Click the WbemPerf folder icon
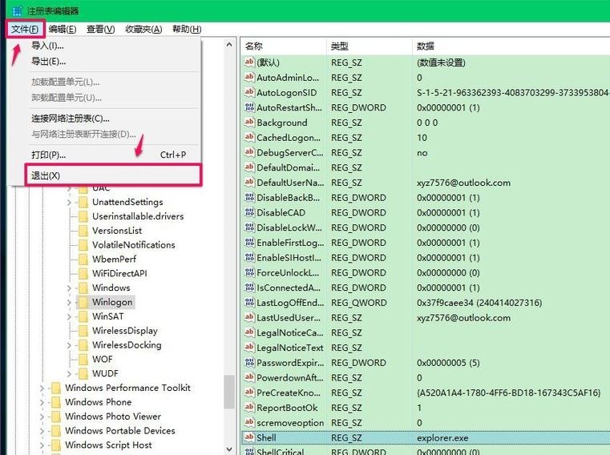610x455 pixels. point(83,260)
